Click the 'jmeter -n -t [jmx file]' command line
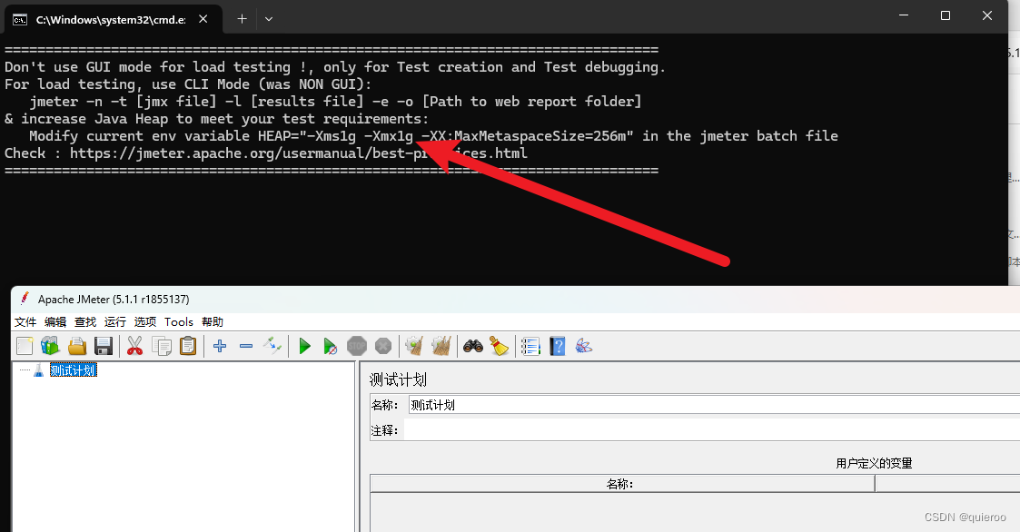The image size is (1020, 532). 335,102
